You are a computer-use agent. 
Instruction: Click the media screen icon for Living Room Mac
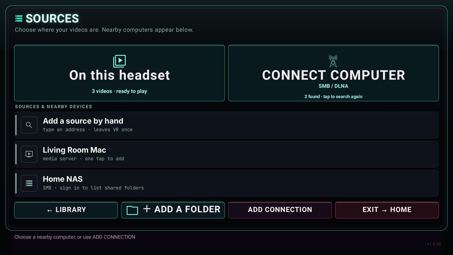click(x=29, y=154)
